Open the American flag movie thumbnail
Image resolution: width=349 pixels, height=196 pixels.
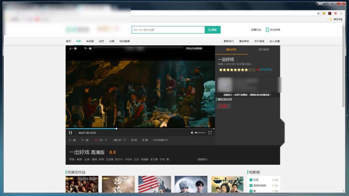[154, 184]
